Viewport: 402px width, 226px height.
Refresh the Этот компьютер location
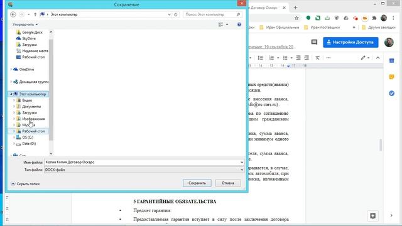point(176,14)
